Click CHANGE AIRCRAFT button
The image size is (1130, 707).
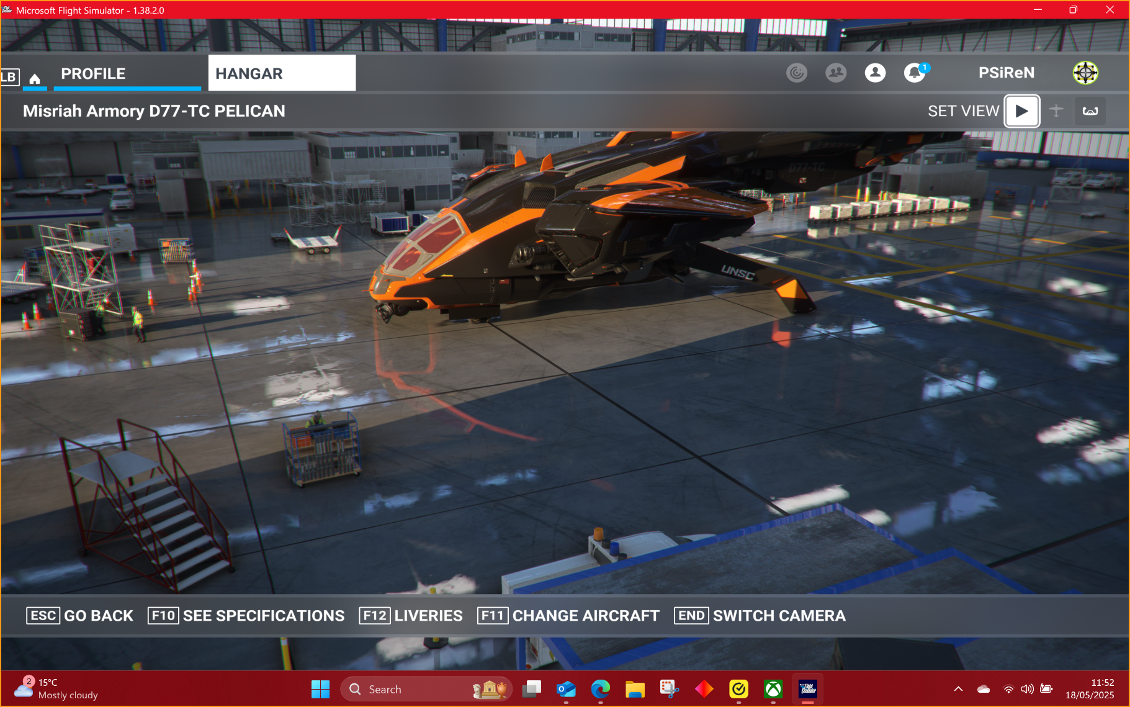point(586,616)
